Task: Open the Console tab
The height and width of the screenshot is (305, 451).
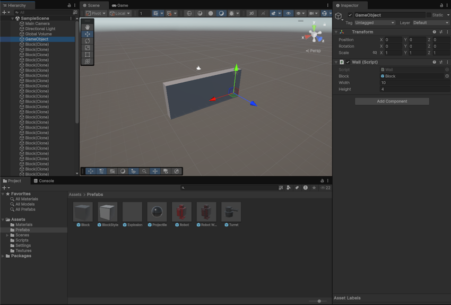Action: pyautogui.click(x=44, y=181)
